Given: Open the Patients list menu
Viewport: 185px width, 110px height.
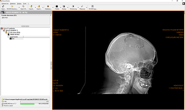Looking at the screenshot, I should [x=5, y=4].
